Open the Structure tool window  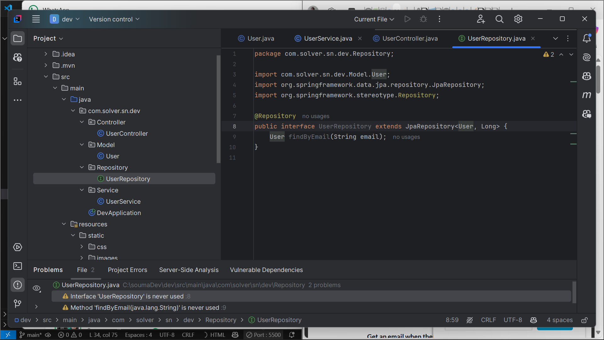tap(18, 82)
